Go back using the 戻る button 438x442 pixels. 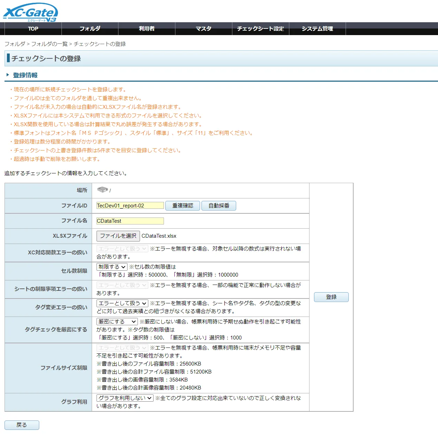click(22, 425)
